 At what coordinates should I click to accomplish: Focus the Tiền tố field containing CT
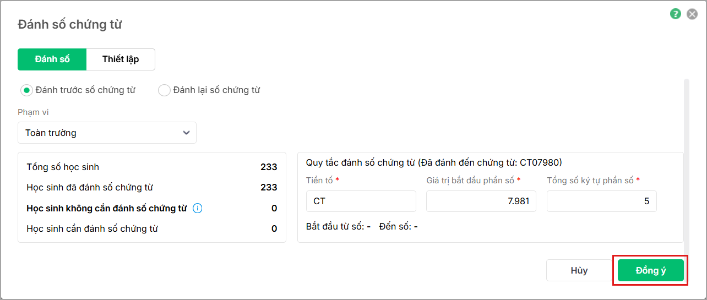click(361, 201)
